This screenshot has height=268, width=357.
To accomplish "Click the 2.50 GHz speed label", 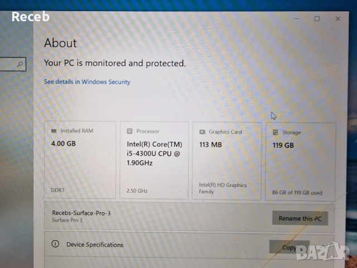I will click(137, 191).
